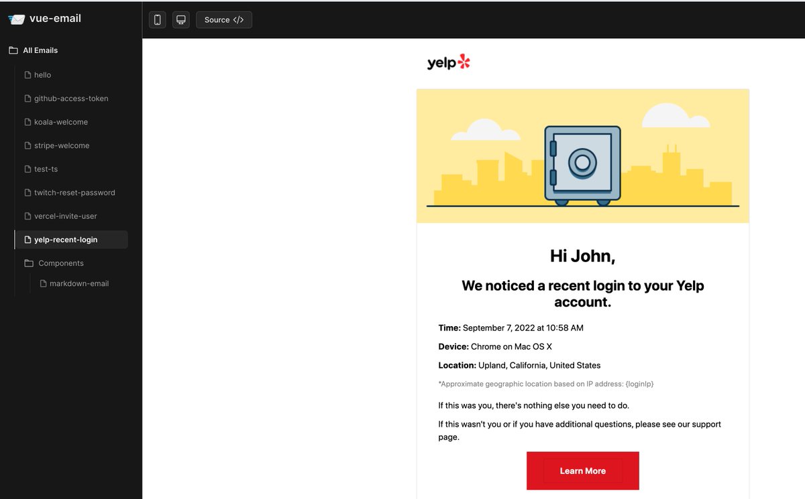This screenshot has width=805, height=499.
Task: Click file icon beside stripe-welcome
Action: (x=28, y=145)
